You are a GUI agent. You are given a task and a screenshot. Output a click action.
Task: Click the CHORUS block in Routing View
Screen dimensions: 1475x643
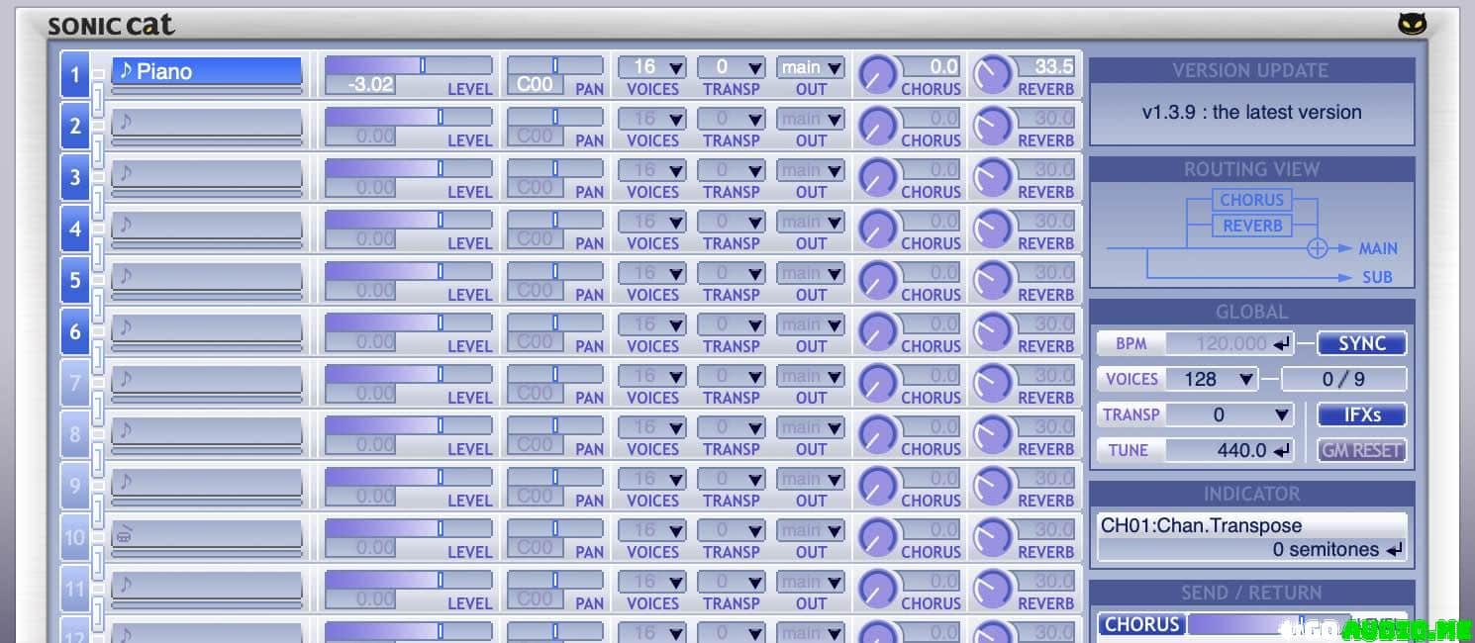point(1251,200)
